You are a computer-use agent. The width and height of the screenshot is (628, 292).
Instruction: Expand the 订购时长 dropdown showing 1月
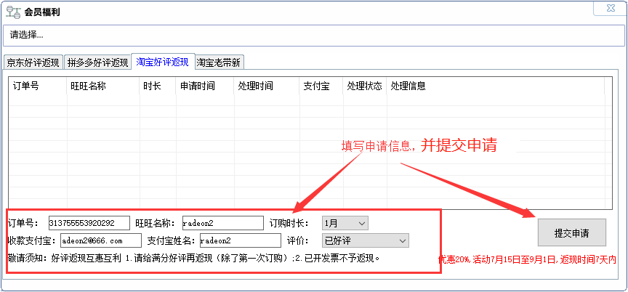345,223
